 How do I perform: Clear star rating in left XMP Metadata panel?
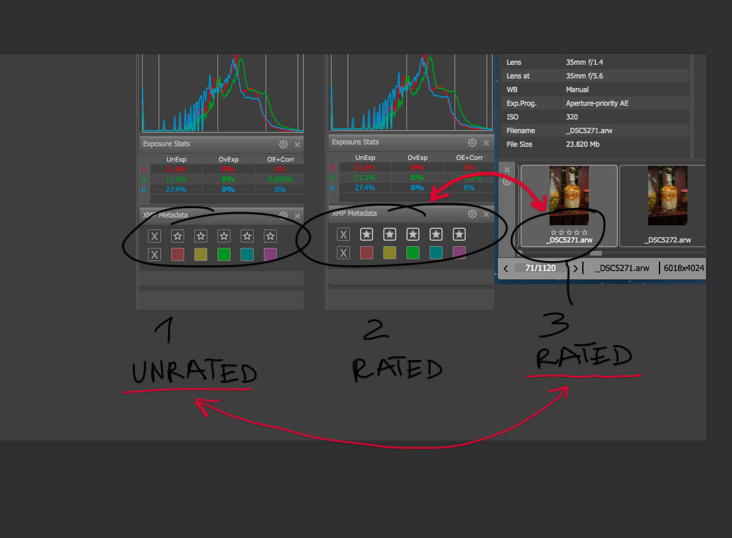point(154,236)
